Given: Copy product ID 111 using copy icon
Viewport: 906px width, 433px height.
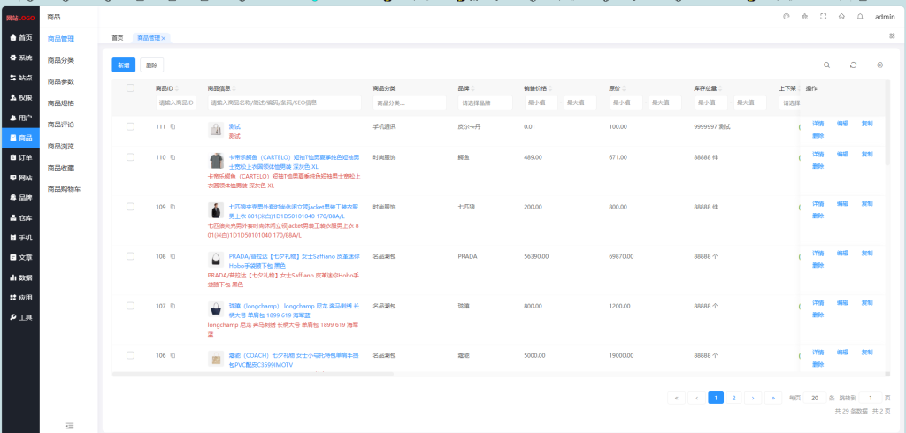Looking at the screenshot, I should pos(173,127).
